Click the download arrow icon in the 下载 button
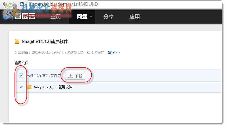The height and width of the screenshot is (127, 226). (x=71, y=76)
